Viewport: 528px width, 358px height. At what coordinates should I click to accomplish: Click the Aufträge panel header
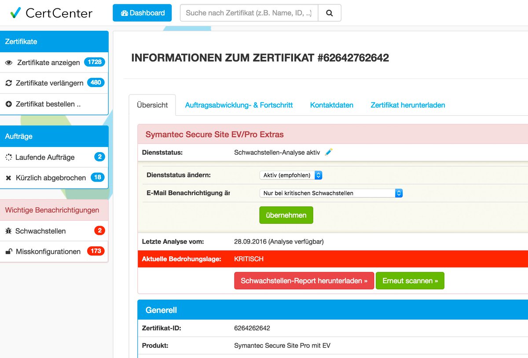click(x=54, y=136)
